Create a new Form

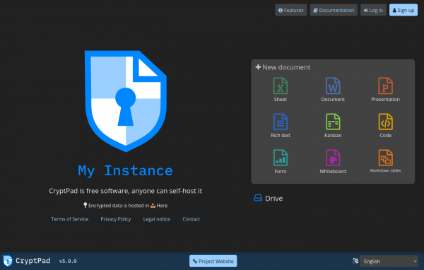tap(280, 162)
